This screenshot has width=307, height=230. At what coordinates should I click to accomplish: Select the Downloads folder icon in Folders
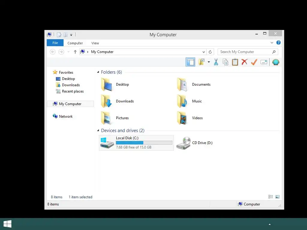coord(107,101)
